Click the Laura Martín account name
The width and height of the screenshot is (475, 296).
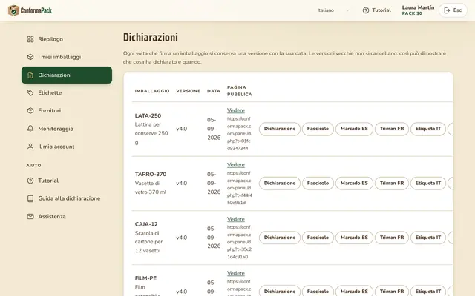(418, 7)
